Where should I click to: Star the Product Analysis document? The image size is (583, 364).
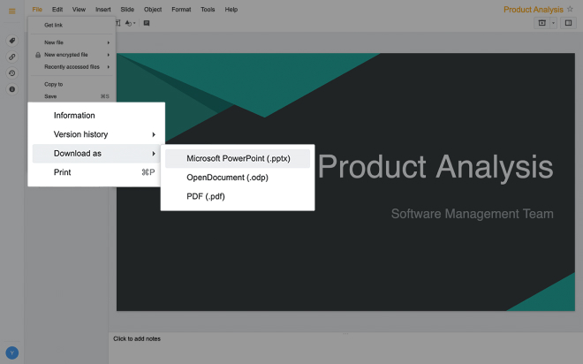click(570, 10)
